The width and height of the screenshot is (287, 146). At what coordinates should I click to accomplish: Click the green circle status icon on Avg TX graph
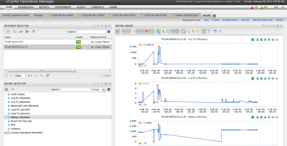tap(253, 40)
